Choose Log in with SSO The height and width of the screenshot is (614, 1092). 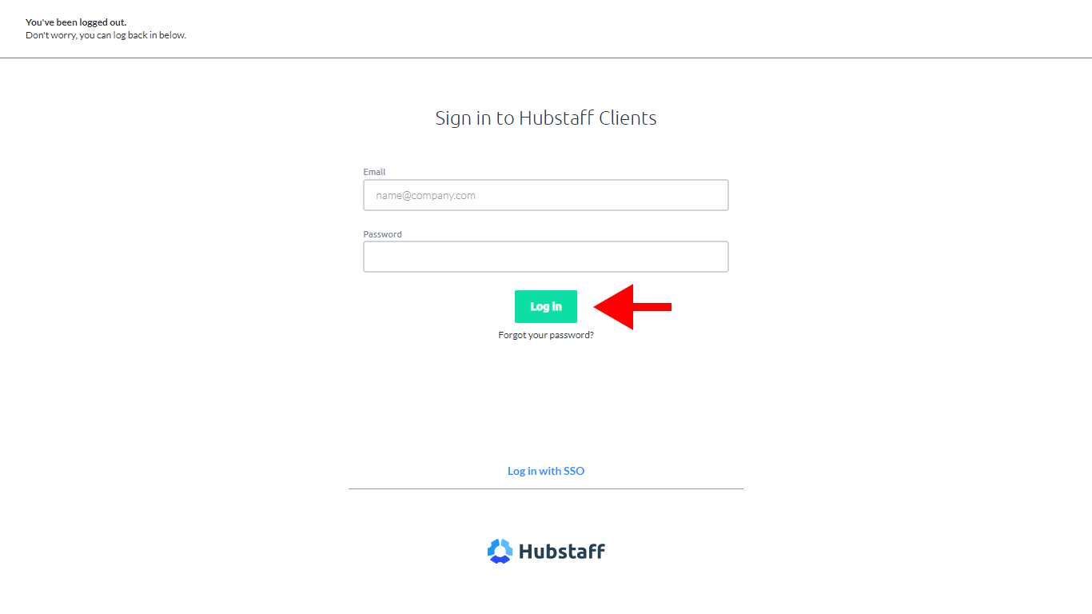coord(546,471)
